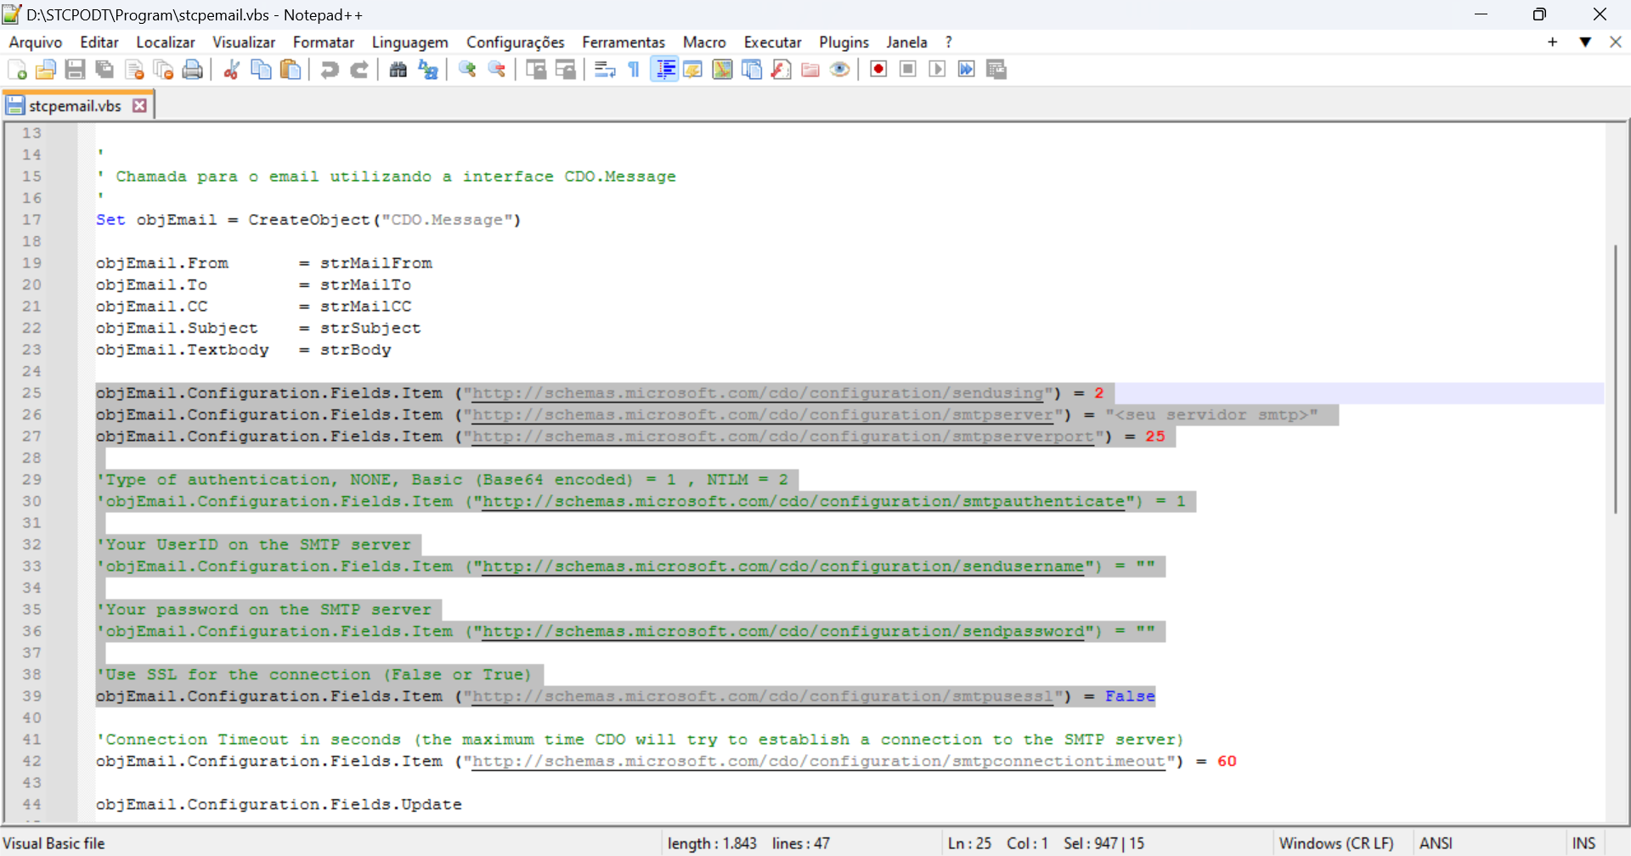Open the Executar menu
1631x856 pixels.
click(x=773, y=42)
